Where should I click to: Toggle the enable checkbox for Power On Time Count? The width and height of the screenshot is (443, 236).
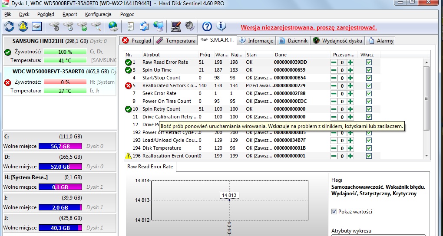tap(369, 102)
